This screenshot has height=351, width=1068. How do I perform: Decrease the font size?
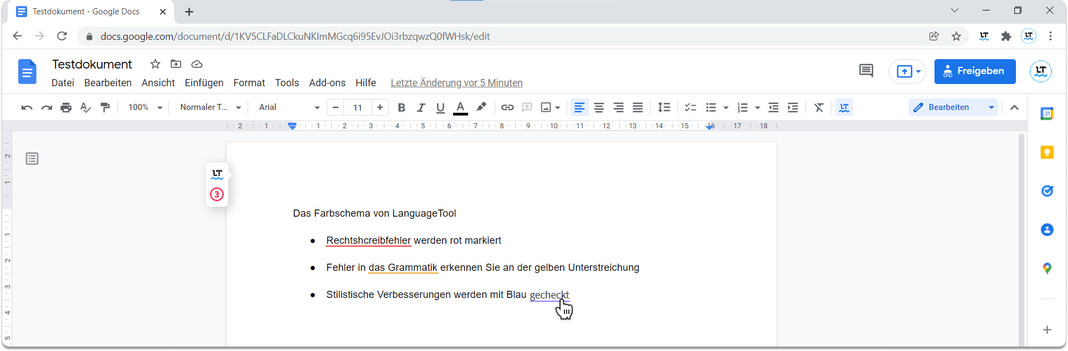click(336, 107)
